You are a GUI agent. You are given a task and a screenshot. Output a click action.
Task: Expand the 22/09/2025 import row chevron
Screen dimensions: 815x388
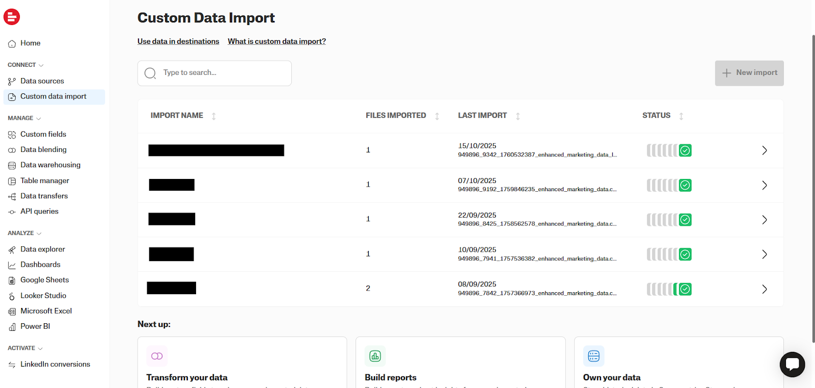(x=764, y=220)
